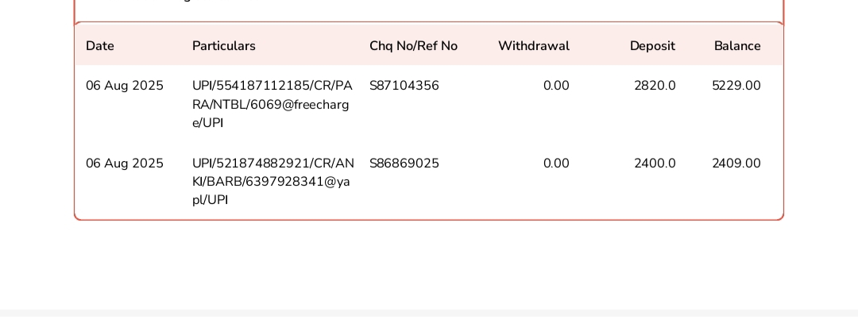
Task: Click the Deposit column header
Action: tap(652, 46)
